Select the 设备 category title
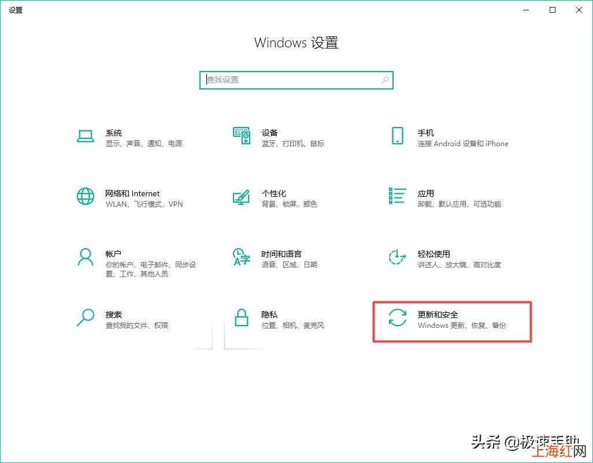The image size is (593, 463). click(x=270, y=133)
